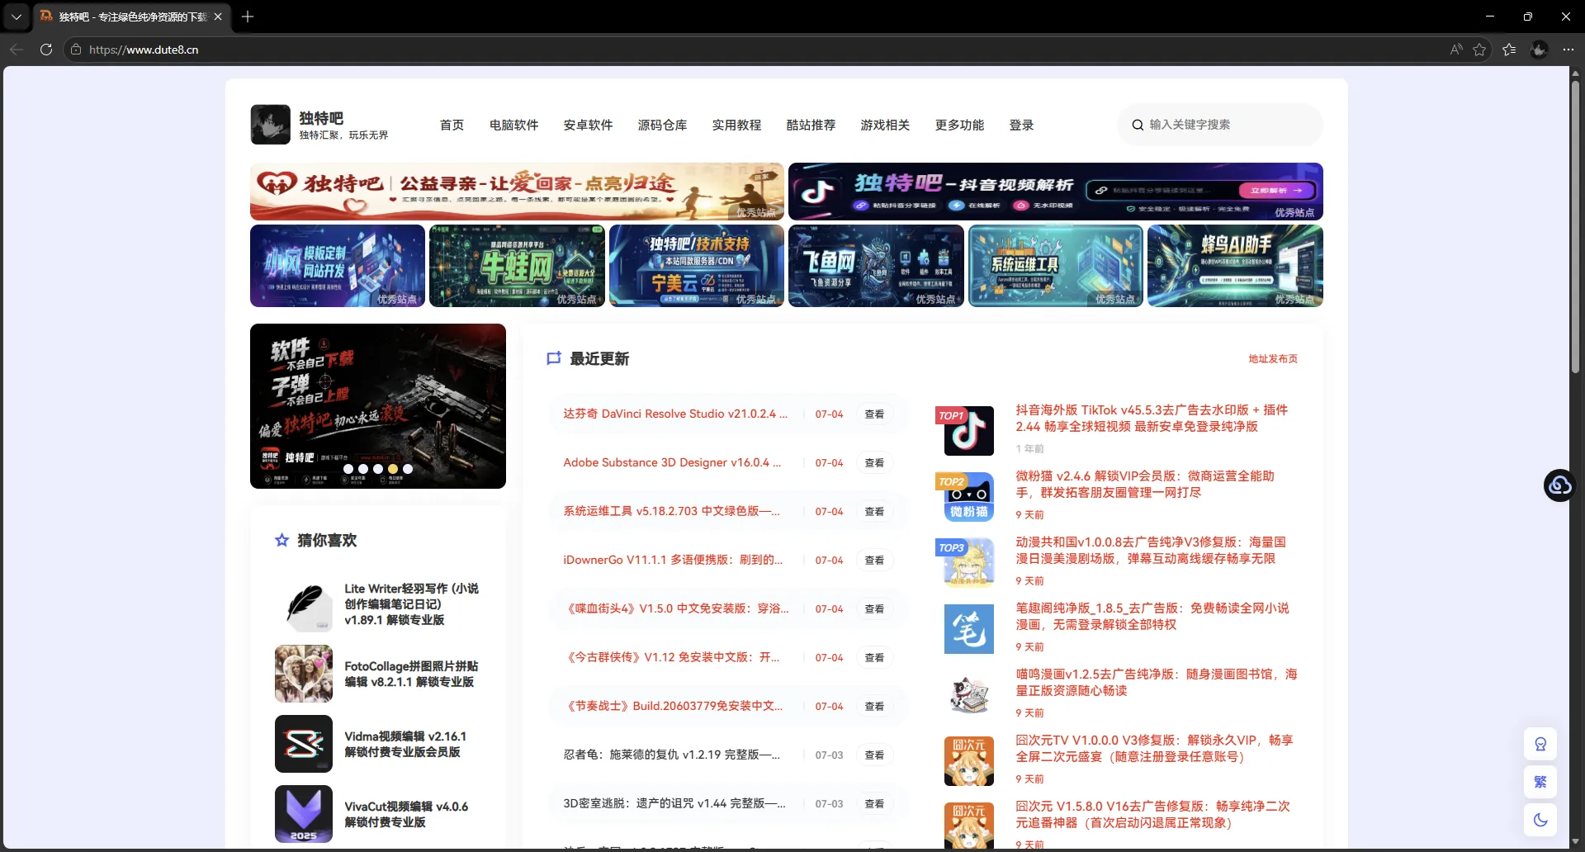The height and width of the screenshot is (852, 1585).
Task: Open browser favorites list icon
Action: tap(1509, 50)
